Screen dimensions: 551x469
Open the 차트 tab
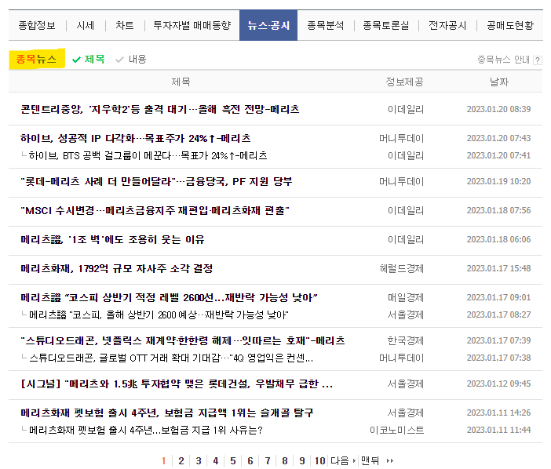(124, 25)
